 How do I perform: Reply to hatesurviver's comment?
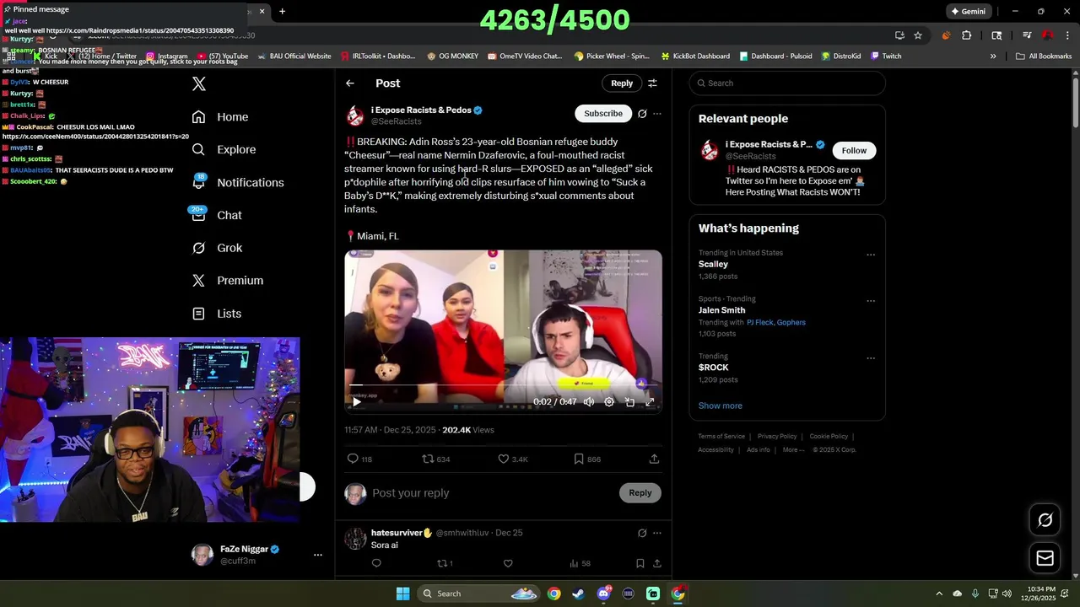coord(376,563)
